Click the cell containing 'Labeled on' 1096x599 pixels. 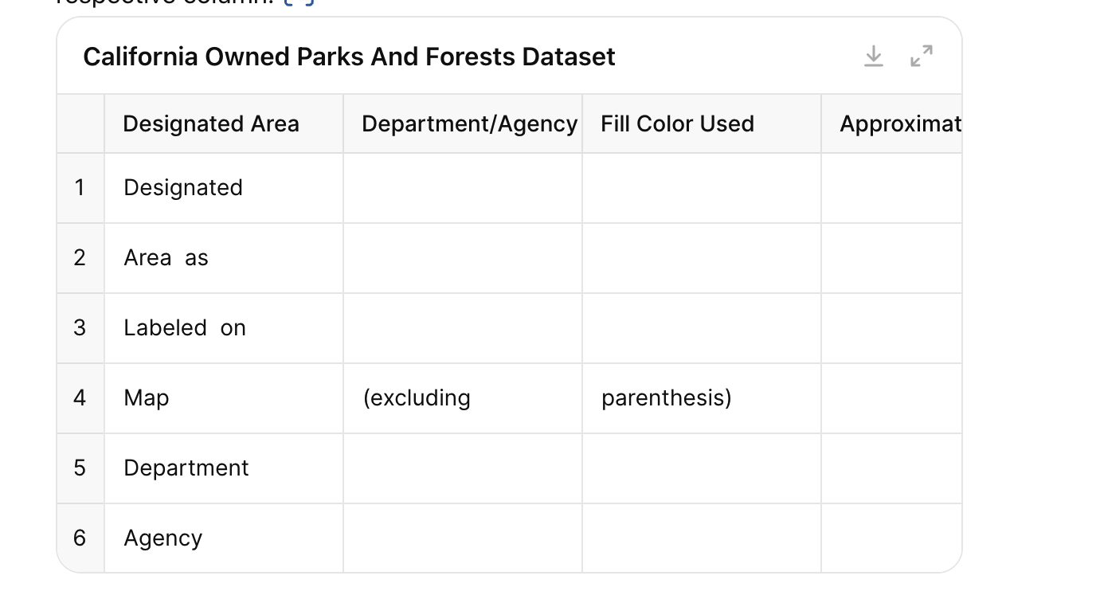pos(224,328)
